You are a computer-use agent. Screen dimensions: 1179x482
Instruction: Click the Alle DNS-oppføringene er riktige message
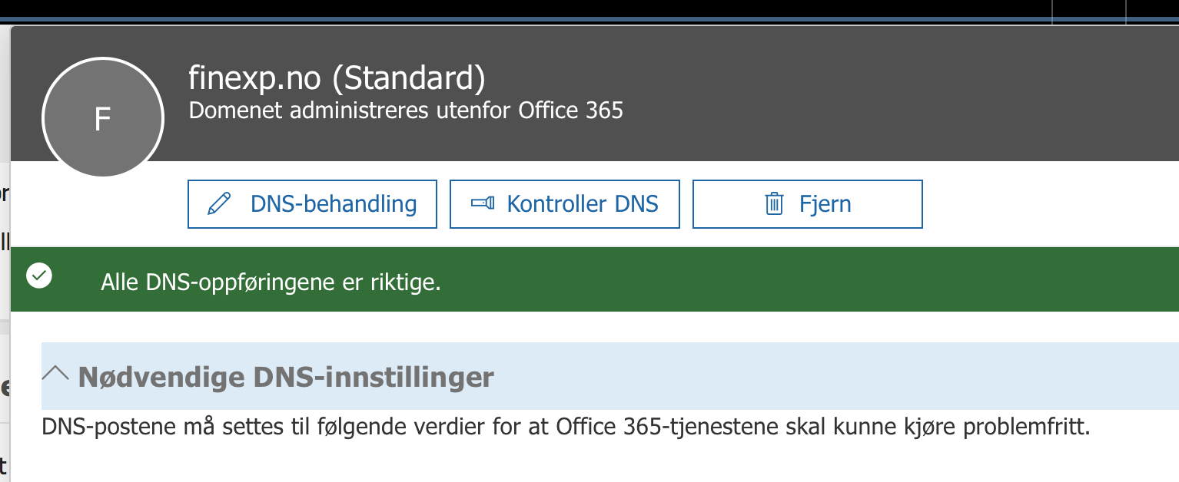(x=271, y=282)
